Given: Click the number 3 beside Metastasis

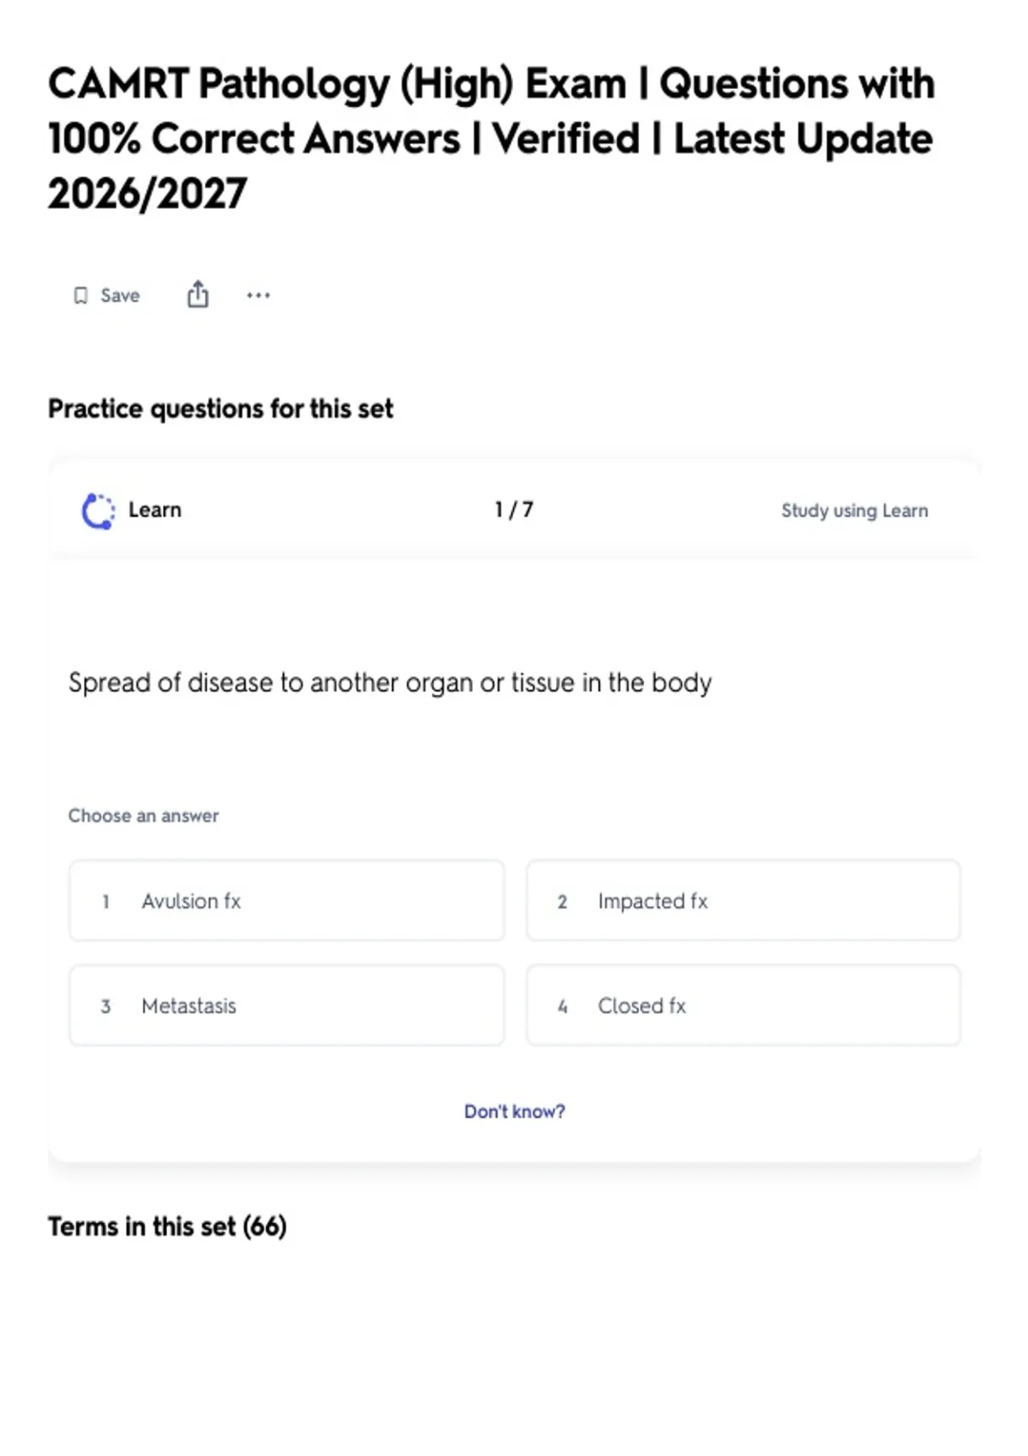Looking at the screenshot, I should point(105,1006).
